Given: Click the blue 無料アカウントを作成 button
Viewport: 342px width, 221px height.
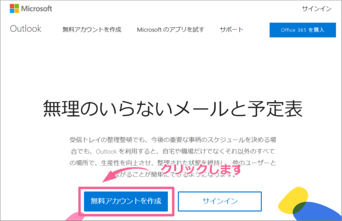Looking at the screenshot, I should [126, 201].
